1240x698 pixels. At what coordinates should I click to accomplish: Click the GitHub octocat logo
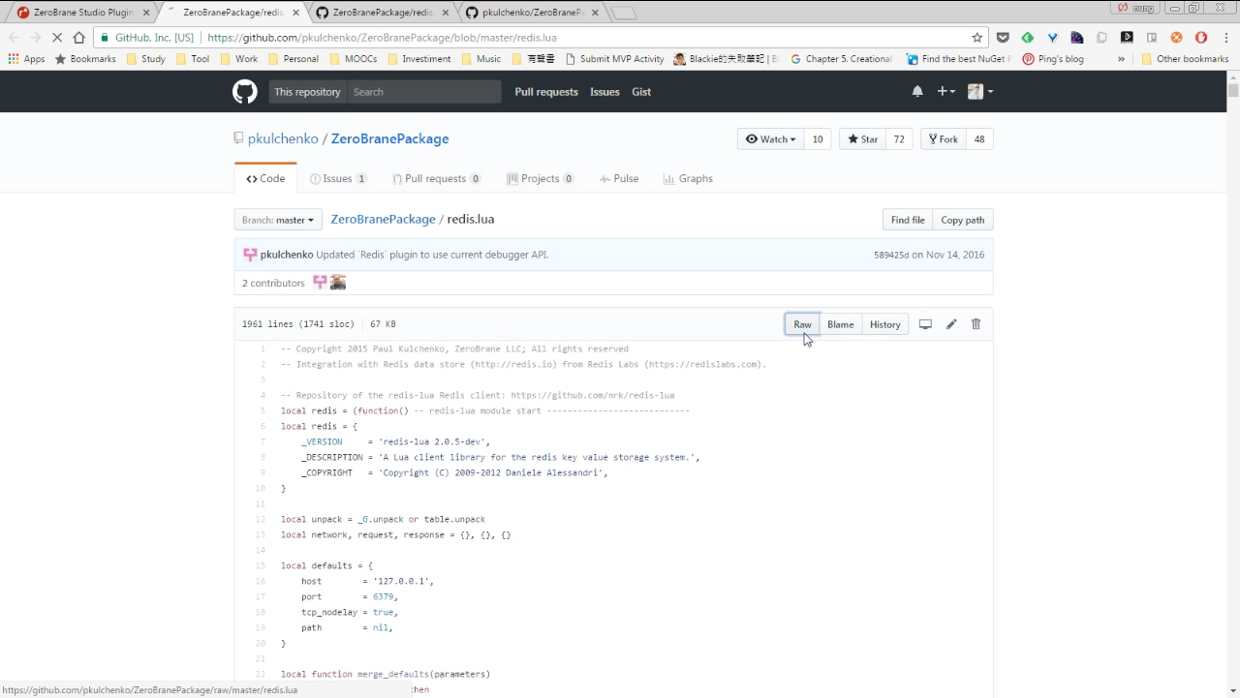click(245, 92)
